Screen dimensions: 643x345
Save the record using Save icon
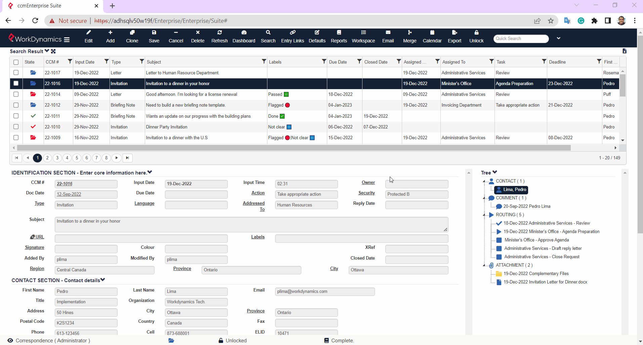pyautogui.click(x=154, y=36)
